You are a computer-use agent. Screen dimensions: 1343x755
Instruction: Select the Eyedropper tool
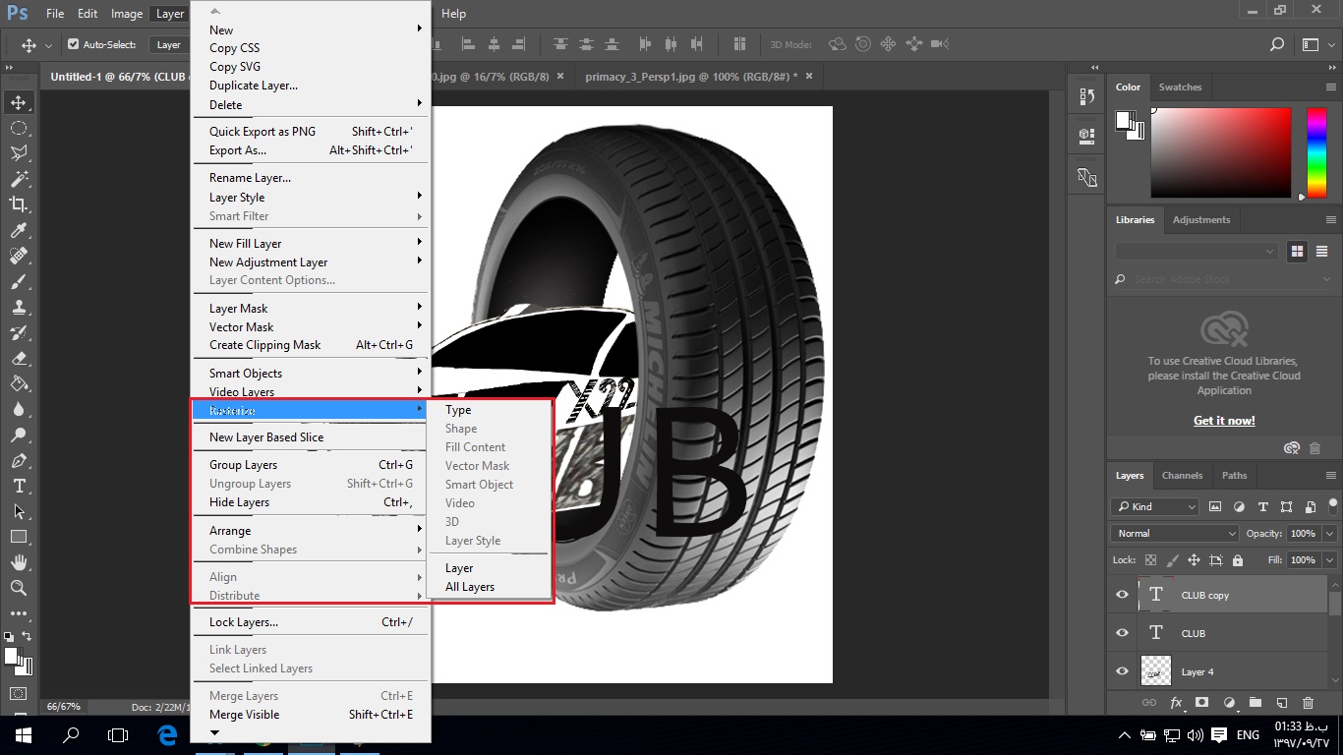click(x=18, y=230)
